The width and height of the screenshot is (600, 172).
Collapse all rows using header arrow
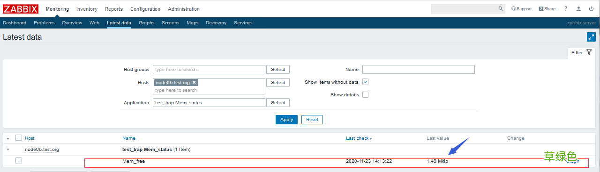8,138
